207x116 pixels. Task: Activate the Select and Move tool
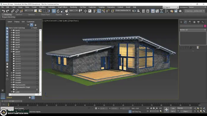coord(54,11)
